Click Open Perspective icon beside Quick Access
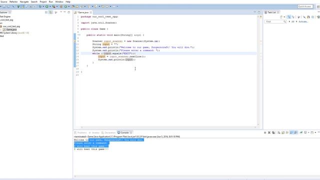Viewport: 320px width, 180px height. coord(318,6)
